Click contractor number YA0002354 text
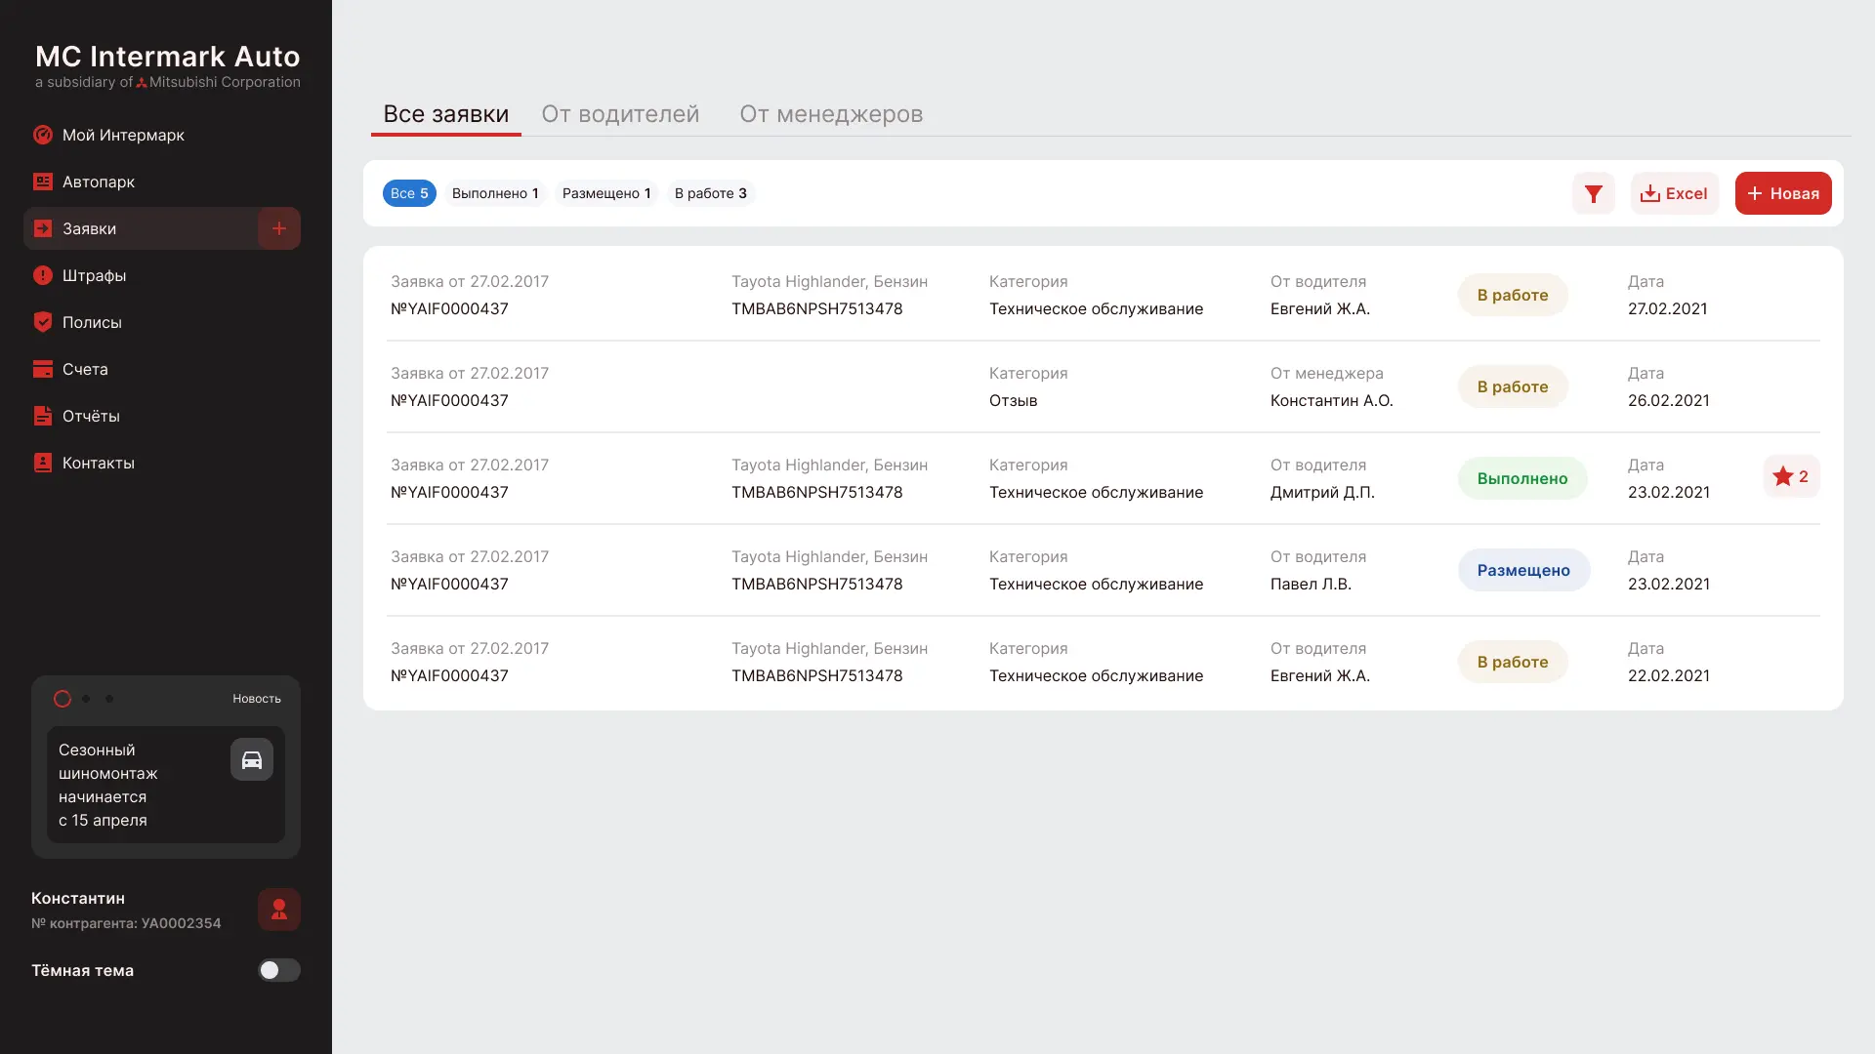 coord(126,923)
